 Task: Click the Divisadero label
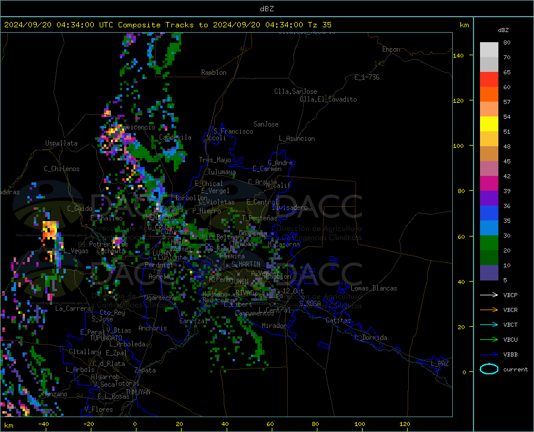(290, 207)
